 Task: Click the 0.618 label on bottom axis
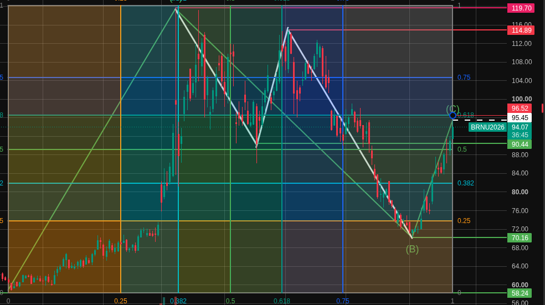(282, 301)
